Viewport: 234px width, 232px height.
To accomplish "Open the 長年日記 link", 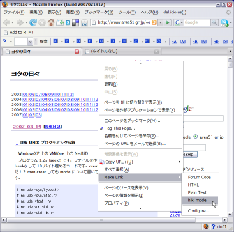I will [52, 127].
